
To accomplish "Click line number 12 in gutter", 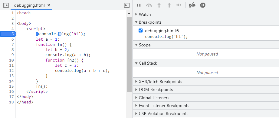I will coord(11,71).
